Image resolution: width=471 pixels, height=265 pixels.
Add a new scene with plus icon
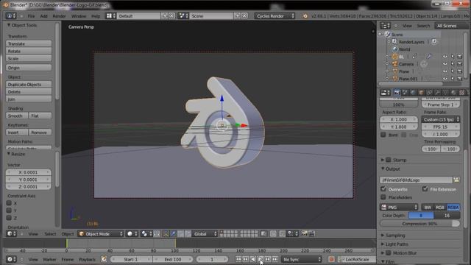coord(237,16)
